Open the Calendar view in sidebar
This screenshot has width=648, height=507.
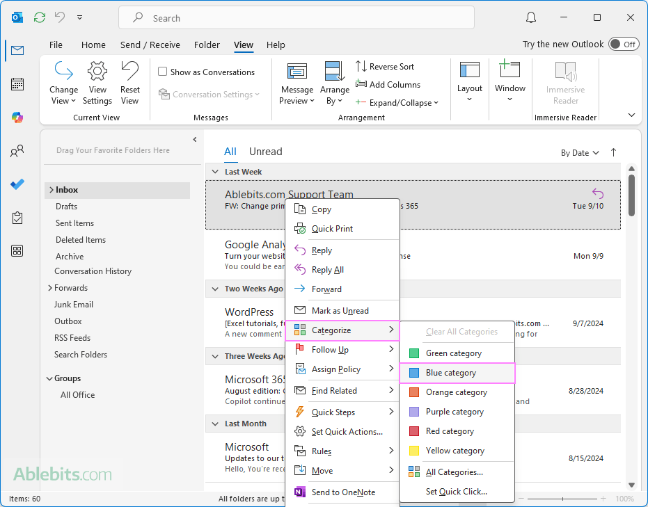17,84
